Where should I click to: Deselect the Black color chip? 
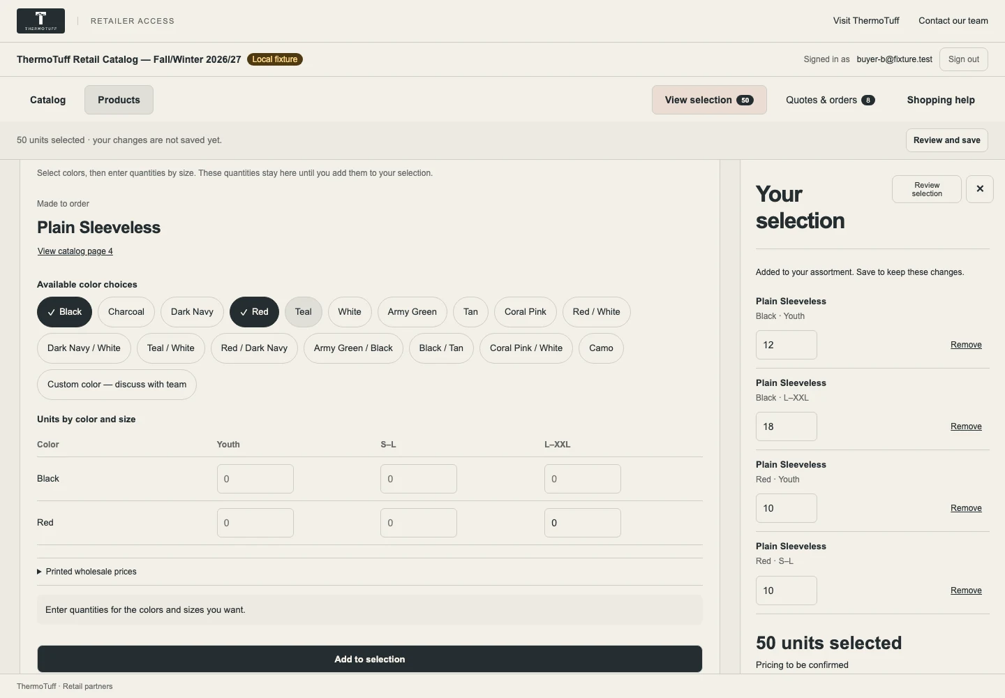[x=64, y=312]
